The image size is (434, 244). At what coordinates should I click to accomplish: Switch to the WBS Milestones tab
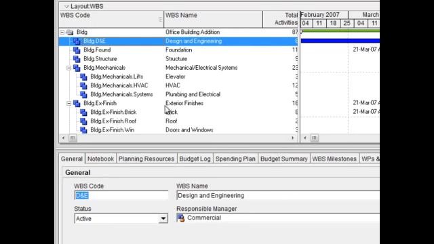(334, 159)
